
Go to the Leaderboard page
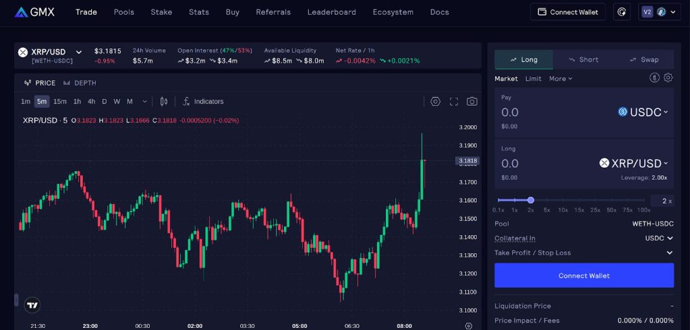point(331,12)
